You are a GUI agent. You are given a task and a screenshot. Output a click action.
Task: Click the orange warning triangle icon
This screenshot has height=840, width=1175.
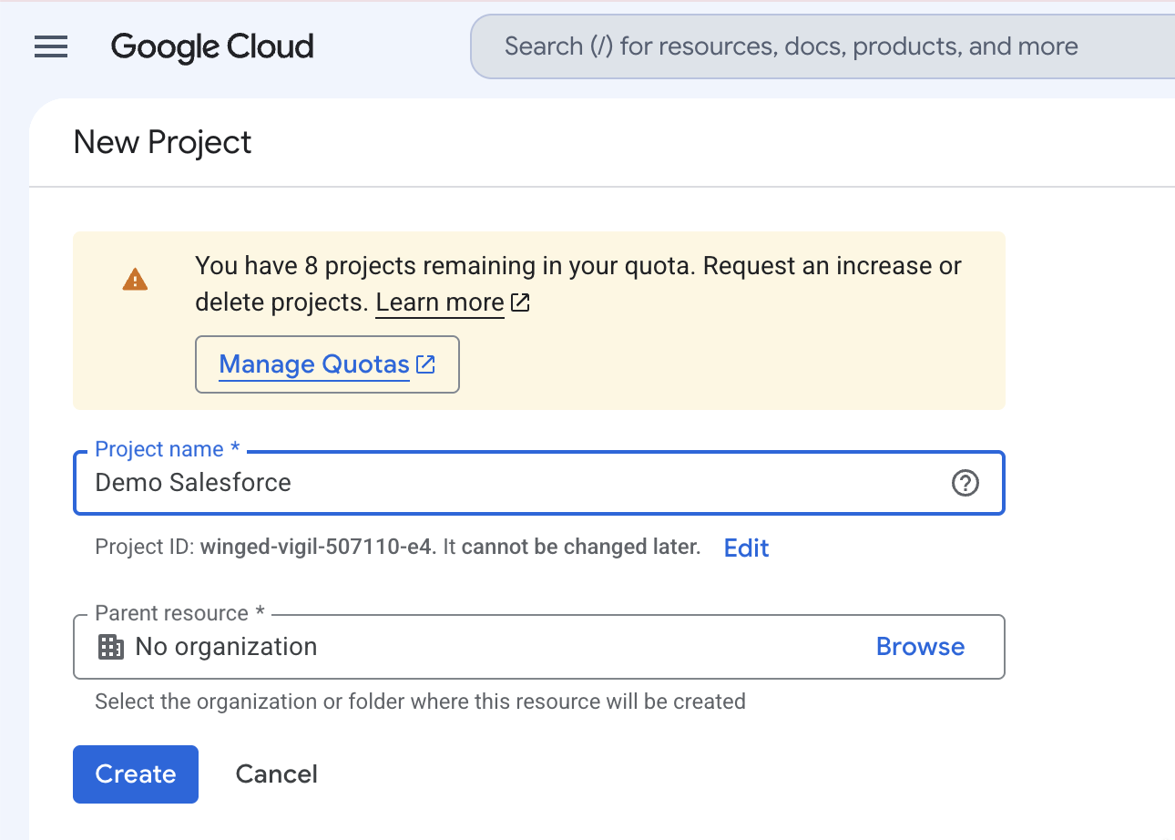coord(135,280)
